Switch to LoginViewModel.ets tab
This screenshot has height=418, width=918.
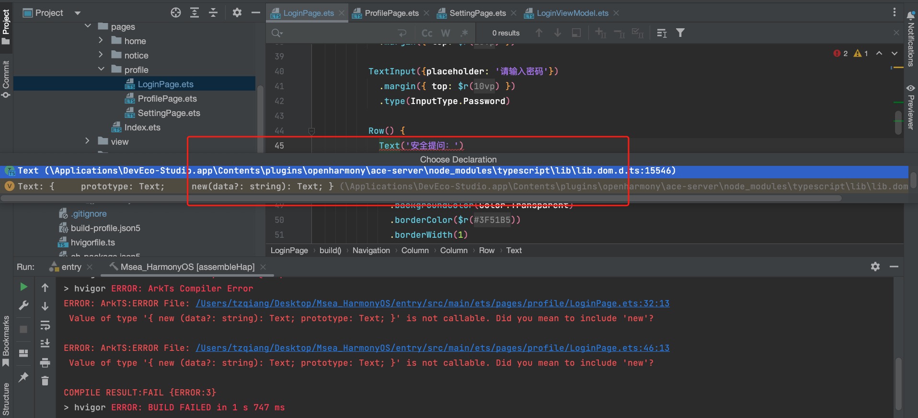[x=572, y=13]
